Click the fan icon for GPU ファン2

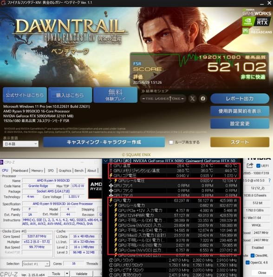111,191
